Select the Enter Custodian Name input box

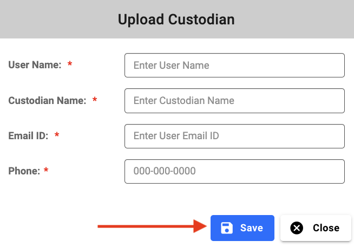click(x=234, y=101)
